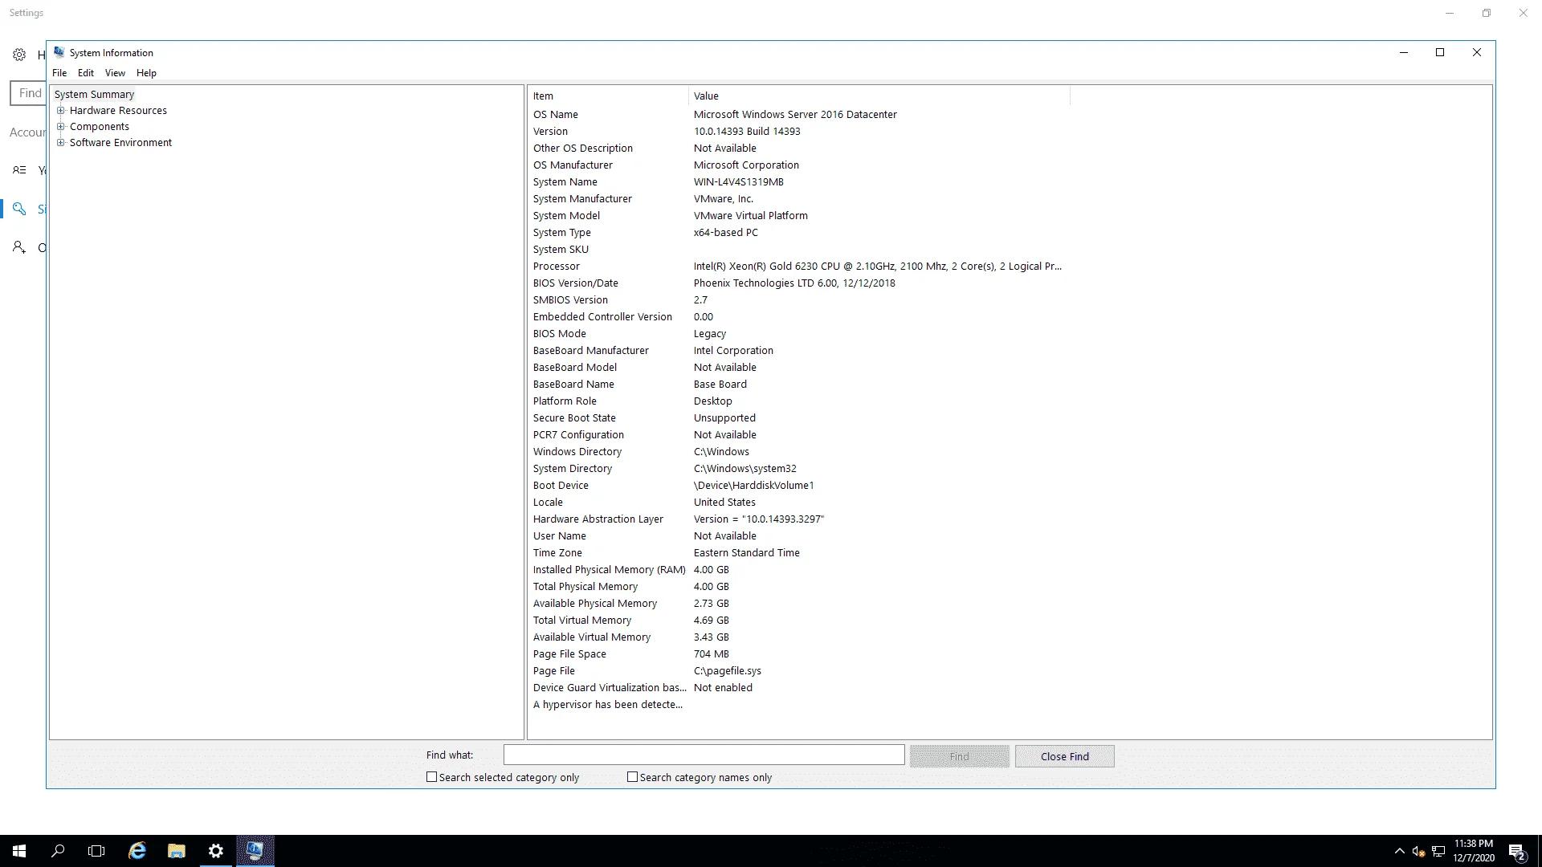This screenshot has height=867, width=1542.
Task: Expand the Software Environment node
Action: click(60, 143)
